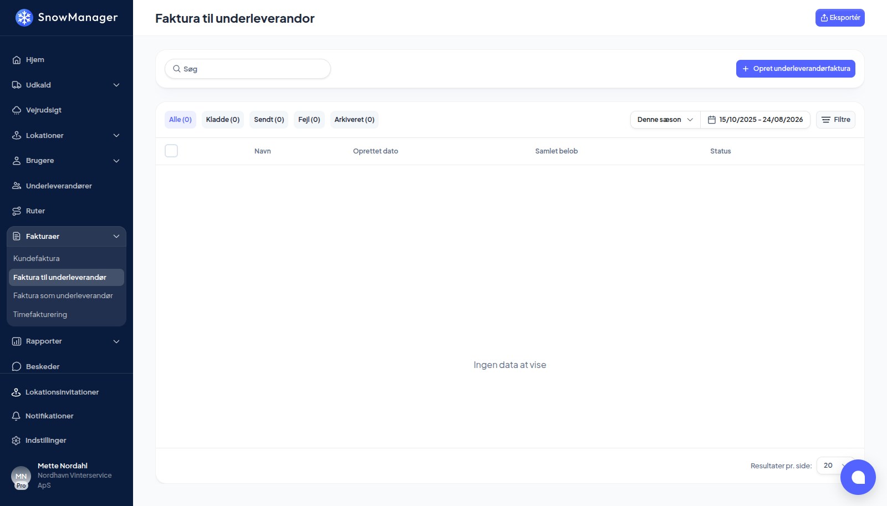Select the Arkiveret (0) tab
Image resolution: width=887 pixels, height=506 pixels.
tap(354, 120)
